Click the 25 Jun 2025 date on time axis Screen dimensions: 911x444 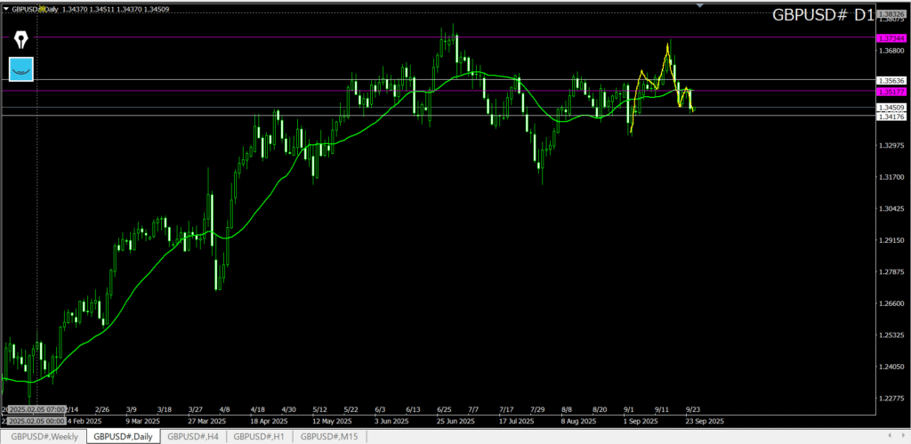tap(456, 421)
